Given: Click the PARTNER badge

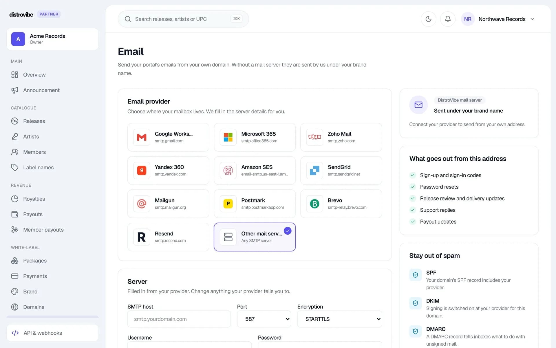Looking at the screenshot, I should coord(49,14).
